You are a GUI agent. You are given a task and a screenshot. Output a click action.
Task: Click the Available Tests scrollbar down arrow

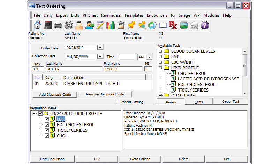tap(245, 93)
